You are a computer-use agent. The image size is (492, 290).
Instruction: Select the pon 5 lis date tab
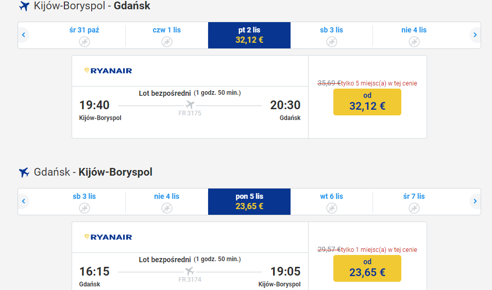(249, 201)
